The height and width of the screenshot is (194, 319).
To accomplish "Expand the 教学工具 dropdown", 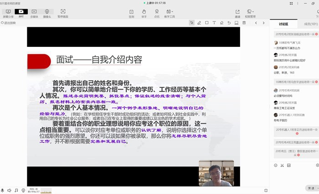I will (170, 13).
